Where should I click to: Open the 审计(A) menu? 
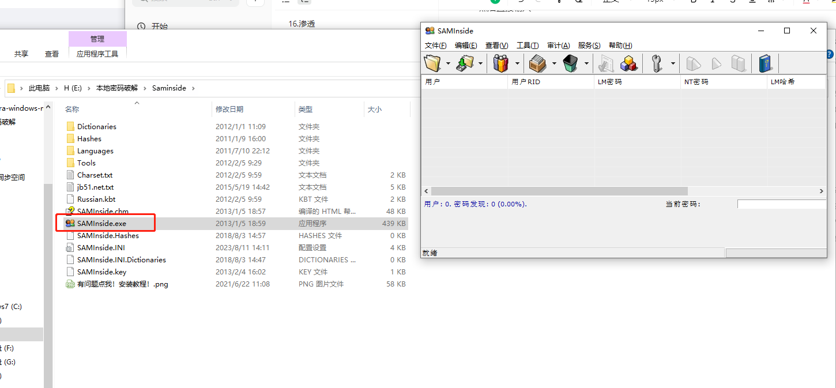click(559, 46)
